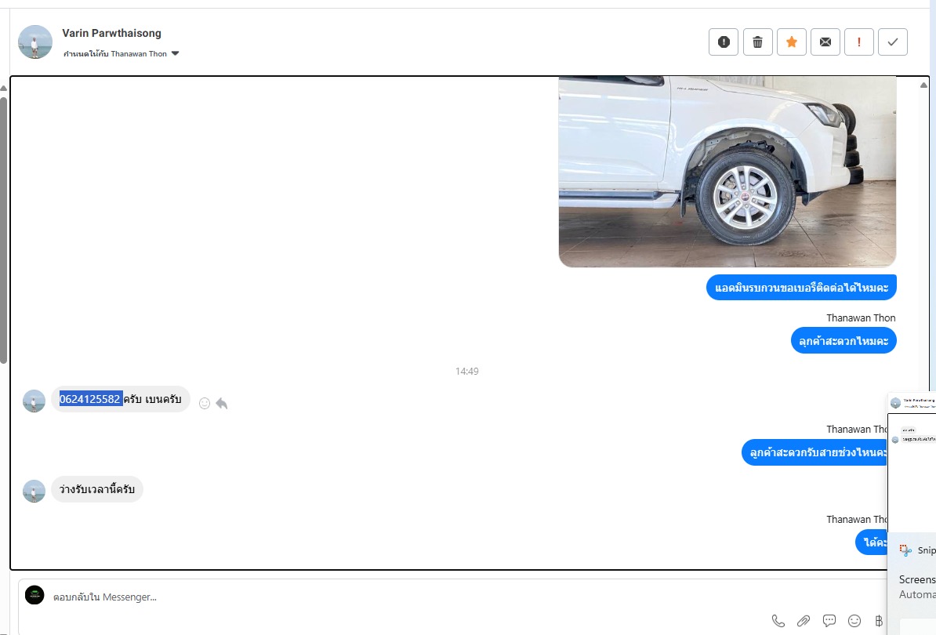Mark conversation done with checkmark button
This screenshot has width=936, height=635.
(x=893, y=42)
